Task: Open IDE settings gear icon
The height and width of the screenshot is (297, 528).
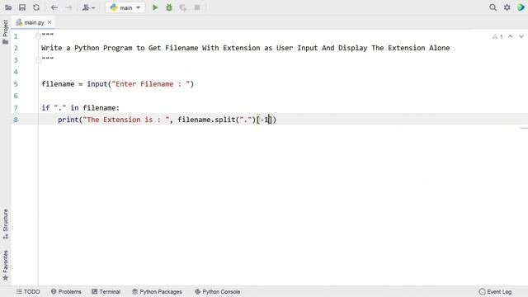Action: 507,7
